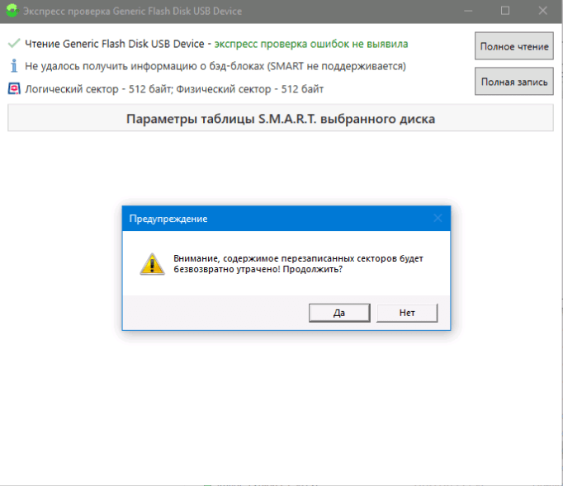Cancel the warning by clicking Нет

tap(406, 313)
